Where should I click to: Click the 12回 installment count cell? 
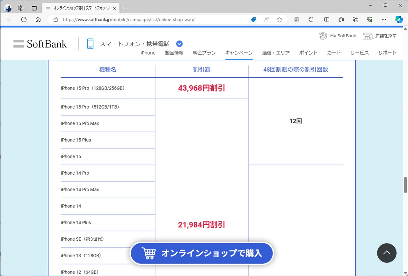pos(296,121)
